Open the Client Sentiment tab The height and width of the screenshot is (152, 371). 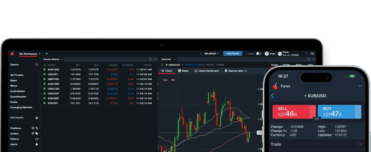point(207,71)
